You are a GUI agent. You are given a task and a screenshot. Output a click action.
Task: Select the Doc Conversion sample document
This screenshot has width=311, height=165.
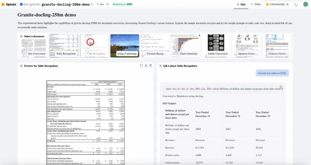(x=34, y=46)
